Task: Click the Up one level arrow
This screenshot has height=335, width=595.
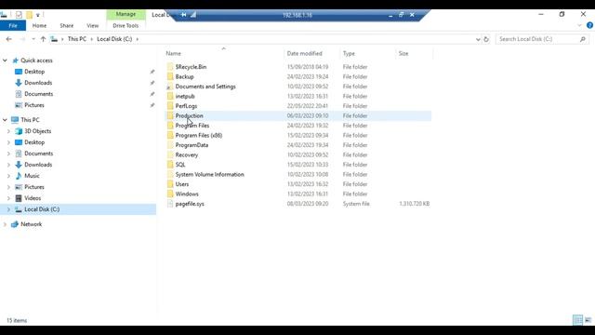Action: pyautogui.click(x=43, y=39)
